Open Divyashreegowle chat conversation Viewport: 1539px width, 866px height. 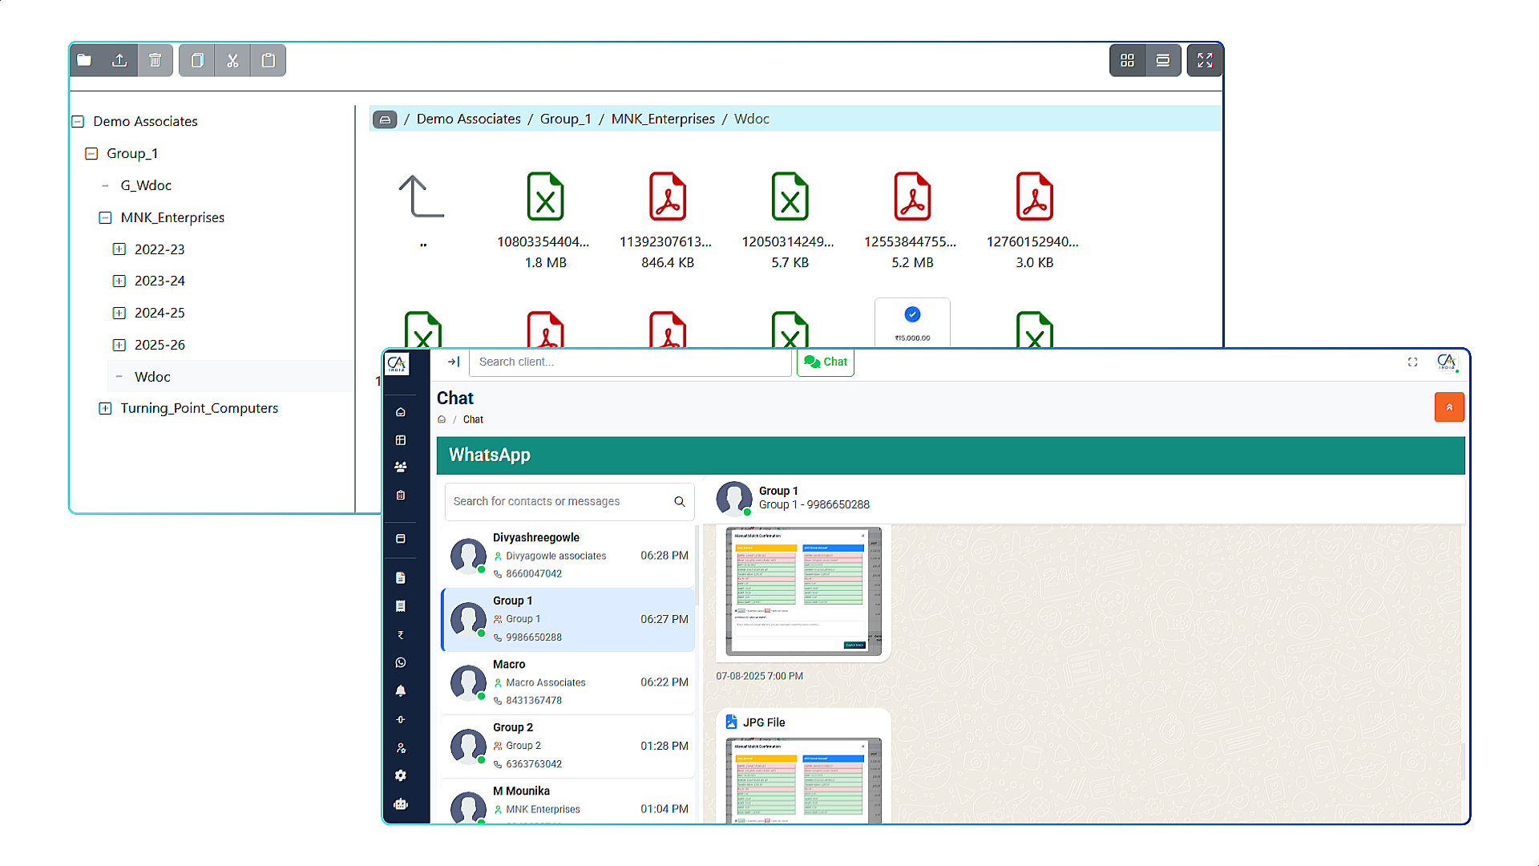point(568,555)
